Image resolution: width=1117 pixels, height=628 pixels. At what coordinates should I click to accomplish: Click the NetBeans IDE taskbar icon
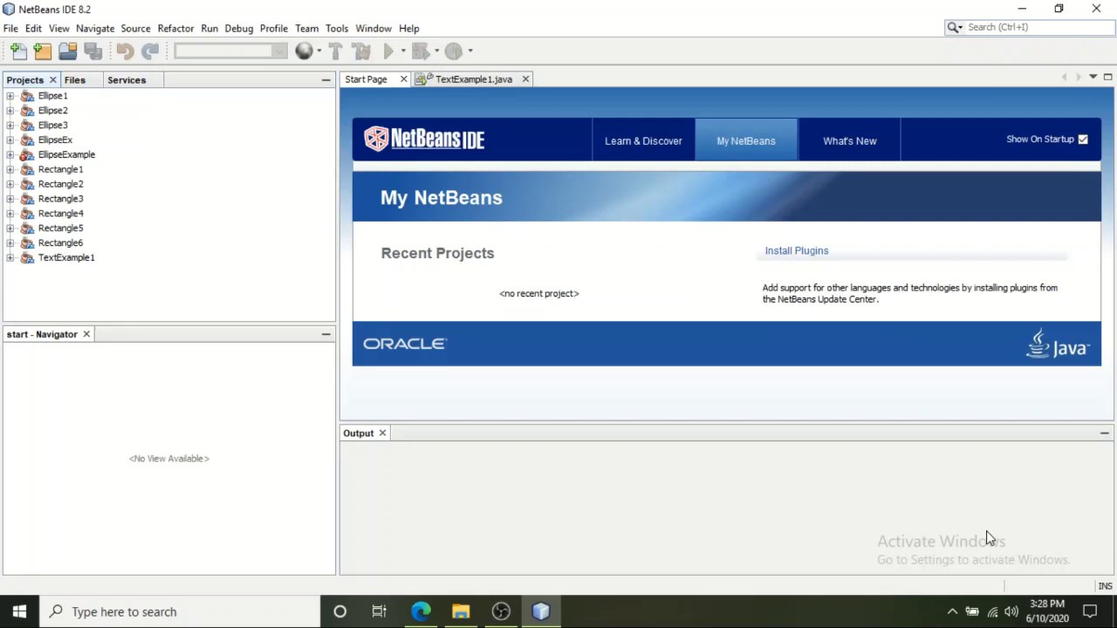click(x=541, y=611)
